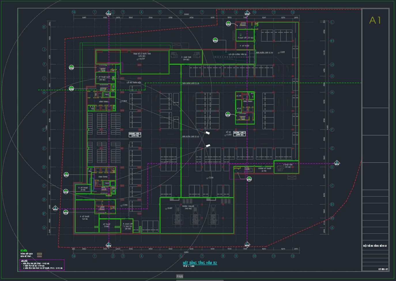Click grid bubble K on the left axis
The image size is (396, 281).
(x=44, y=27)
